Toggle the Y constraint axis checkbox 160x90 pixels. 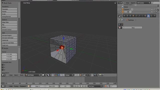point(3,67)
